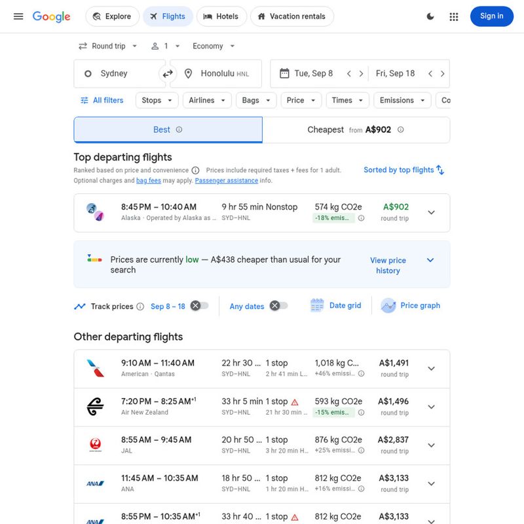This screenshot has height=524, width=524.
Task: Swap origin and destination airports
Action: (168, 73)
